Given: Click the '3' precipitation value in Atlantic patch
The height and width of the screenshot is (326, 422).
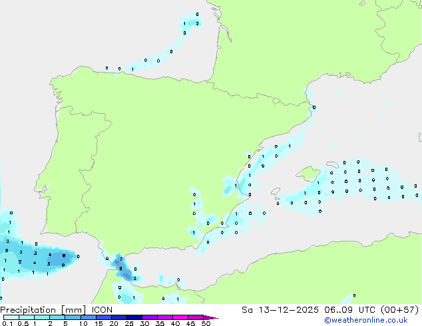Looking at the screenshot, I should (35, 253).
